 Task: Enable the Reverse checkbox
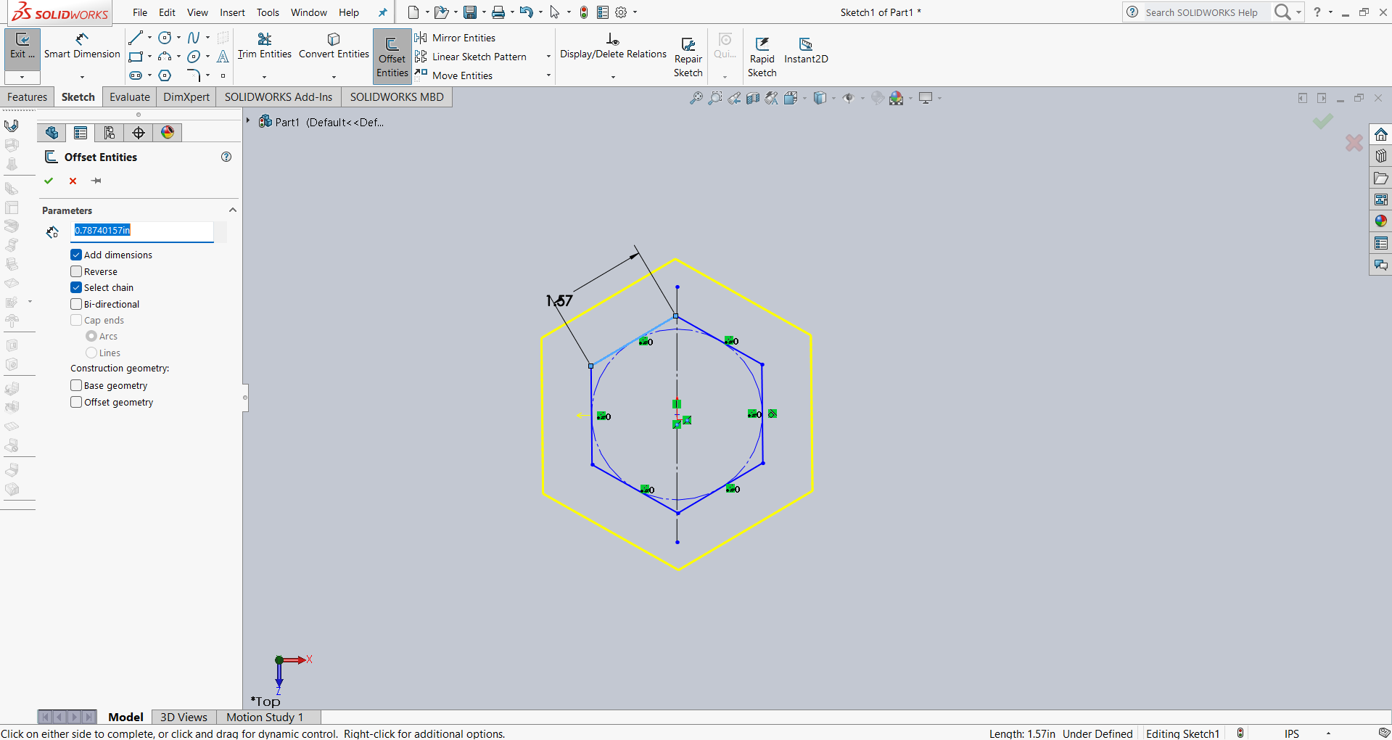(x=76, y=271)
